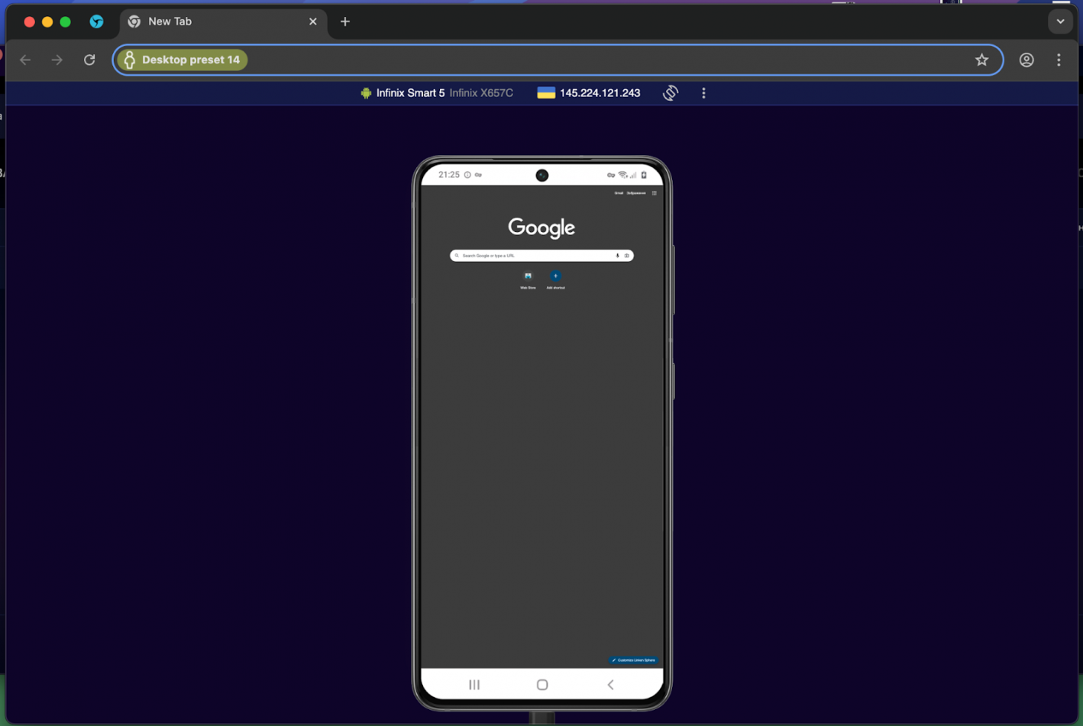Close the New Tab tab

313,21
